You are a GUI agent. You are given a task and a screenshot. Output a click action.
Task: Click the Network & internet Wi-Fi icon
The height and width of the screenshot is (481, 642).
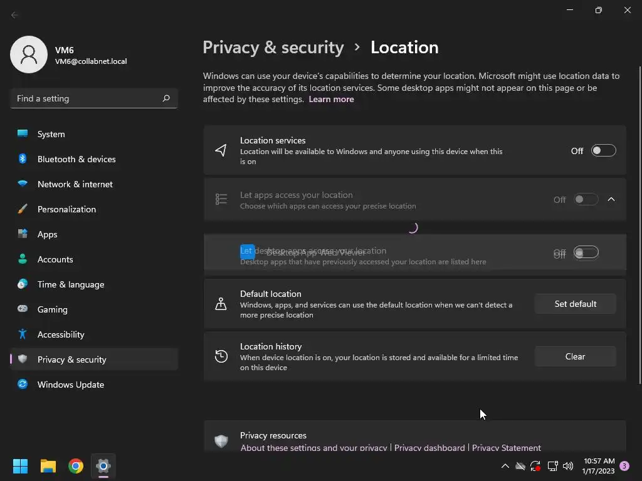pyautogui.click(x=23, y=184)
